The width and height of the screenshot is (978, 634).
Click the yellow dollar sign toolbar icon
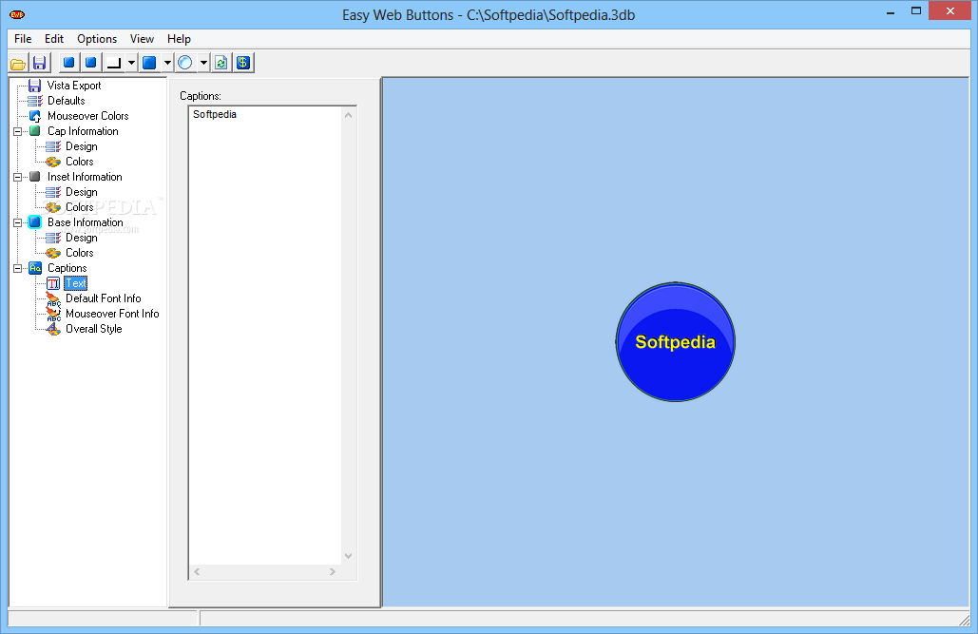[243, 63]
